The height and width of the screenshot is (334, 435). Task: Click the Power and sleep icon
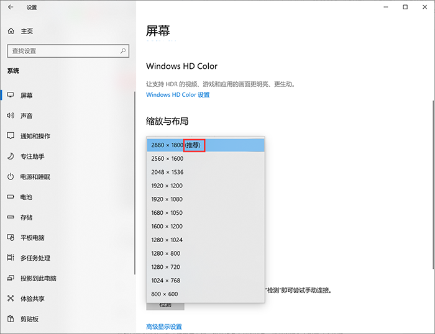tap(11, 177)
